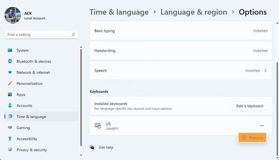Image resolution: width=279 pixels, height=160 pixels.
Task: Click the Network & internet wifi icon
Action: [10, 72]
